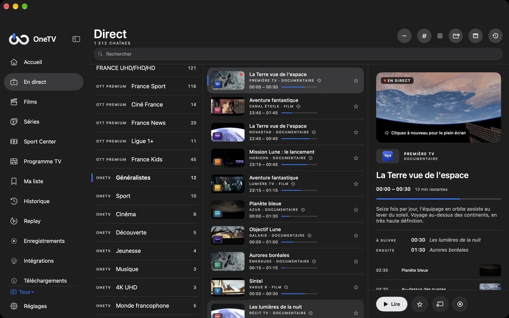
Task: Open Réglages settings
Action: click(44, 306)
